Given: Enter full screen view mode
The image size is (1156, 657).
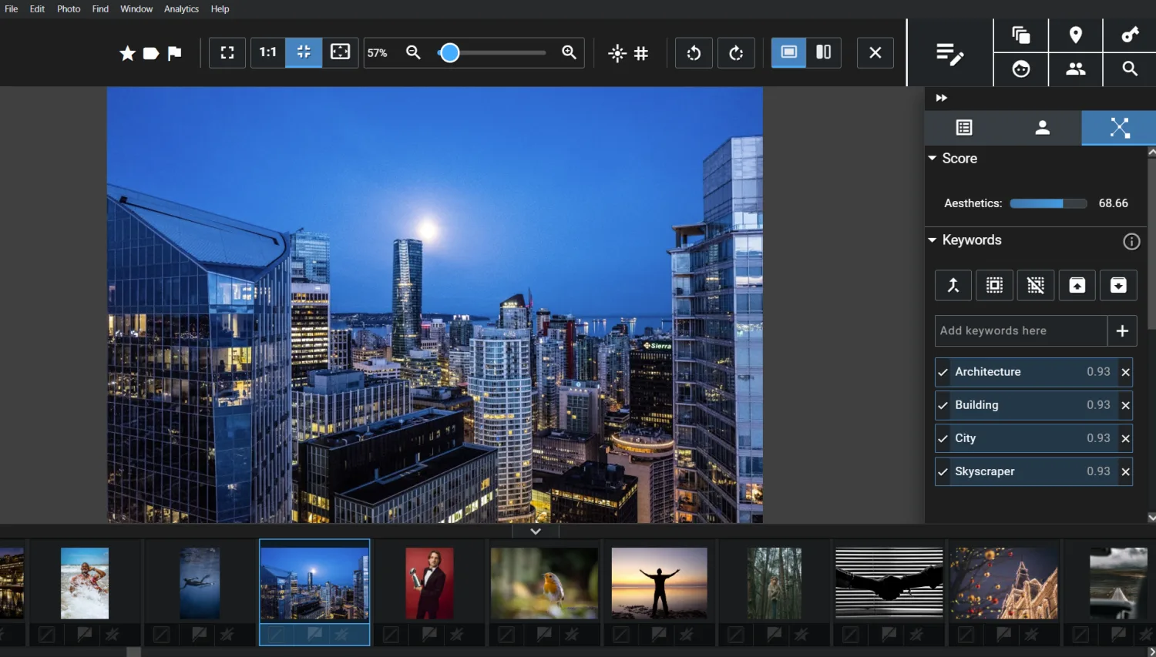Looking at the screenshot, I should [227, 52].
